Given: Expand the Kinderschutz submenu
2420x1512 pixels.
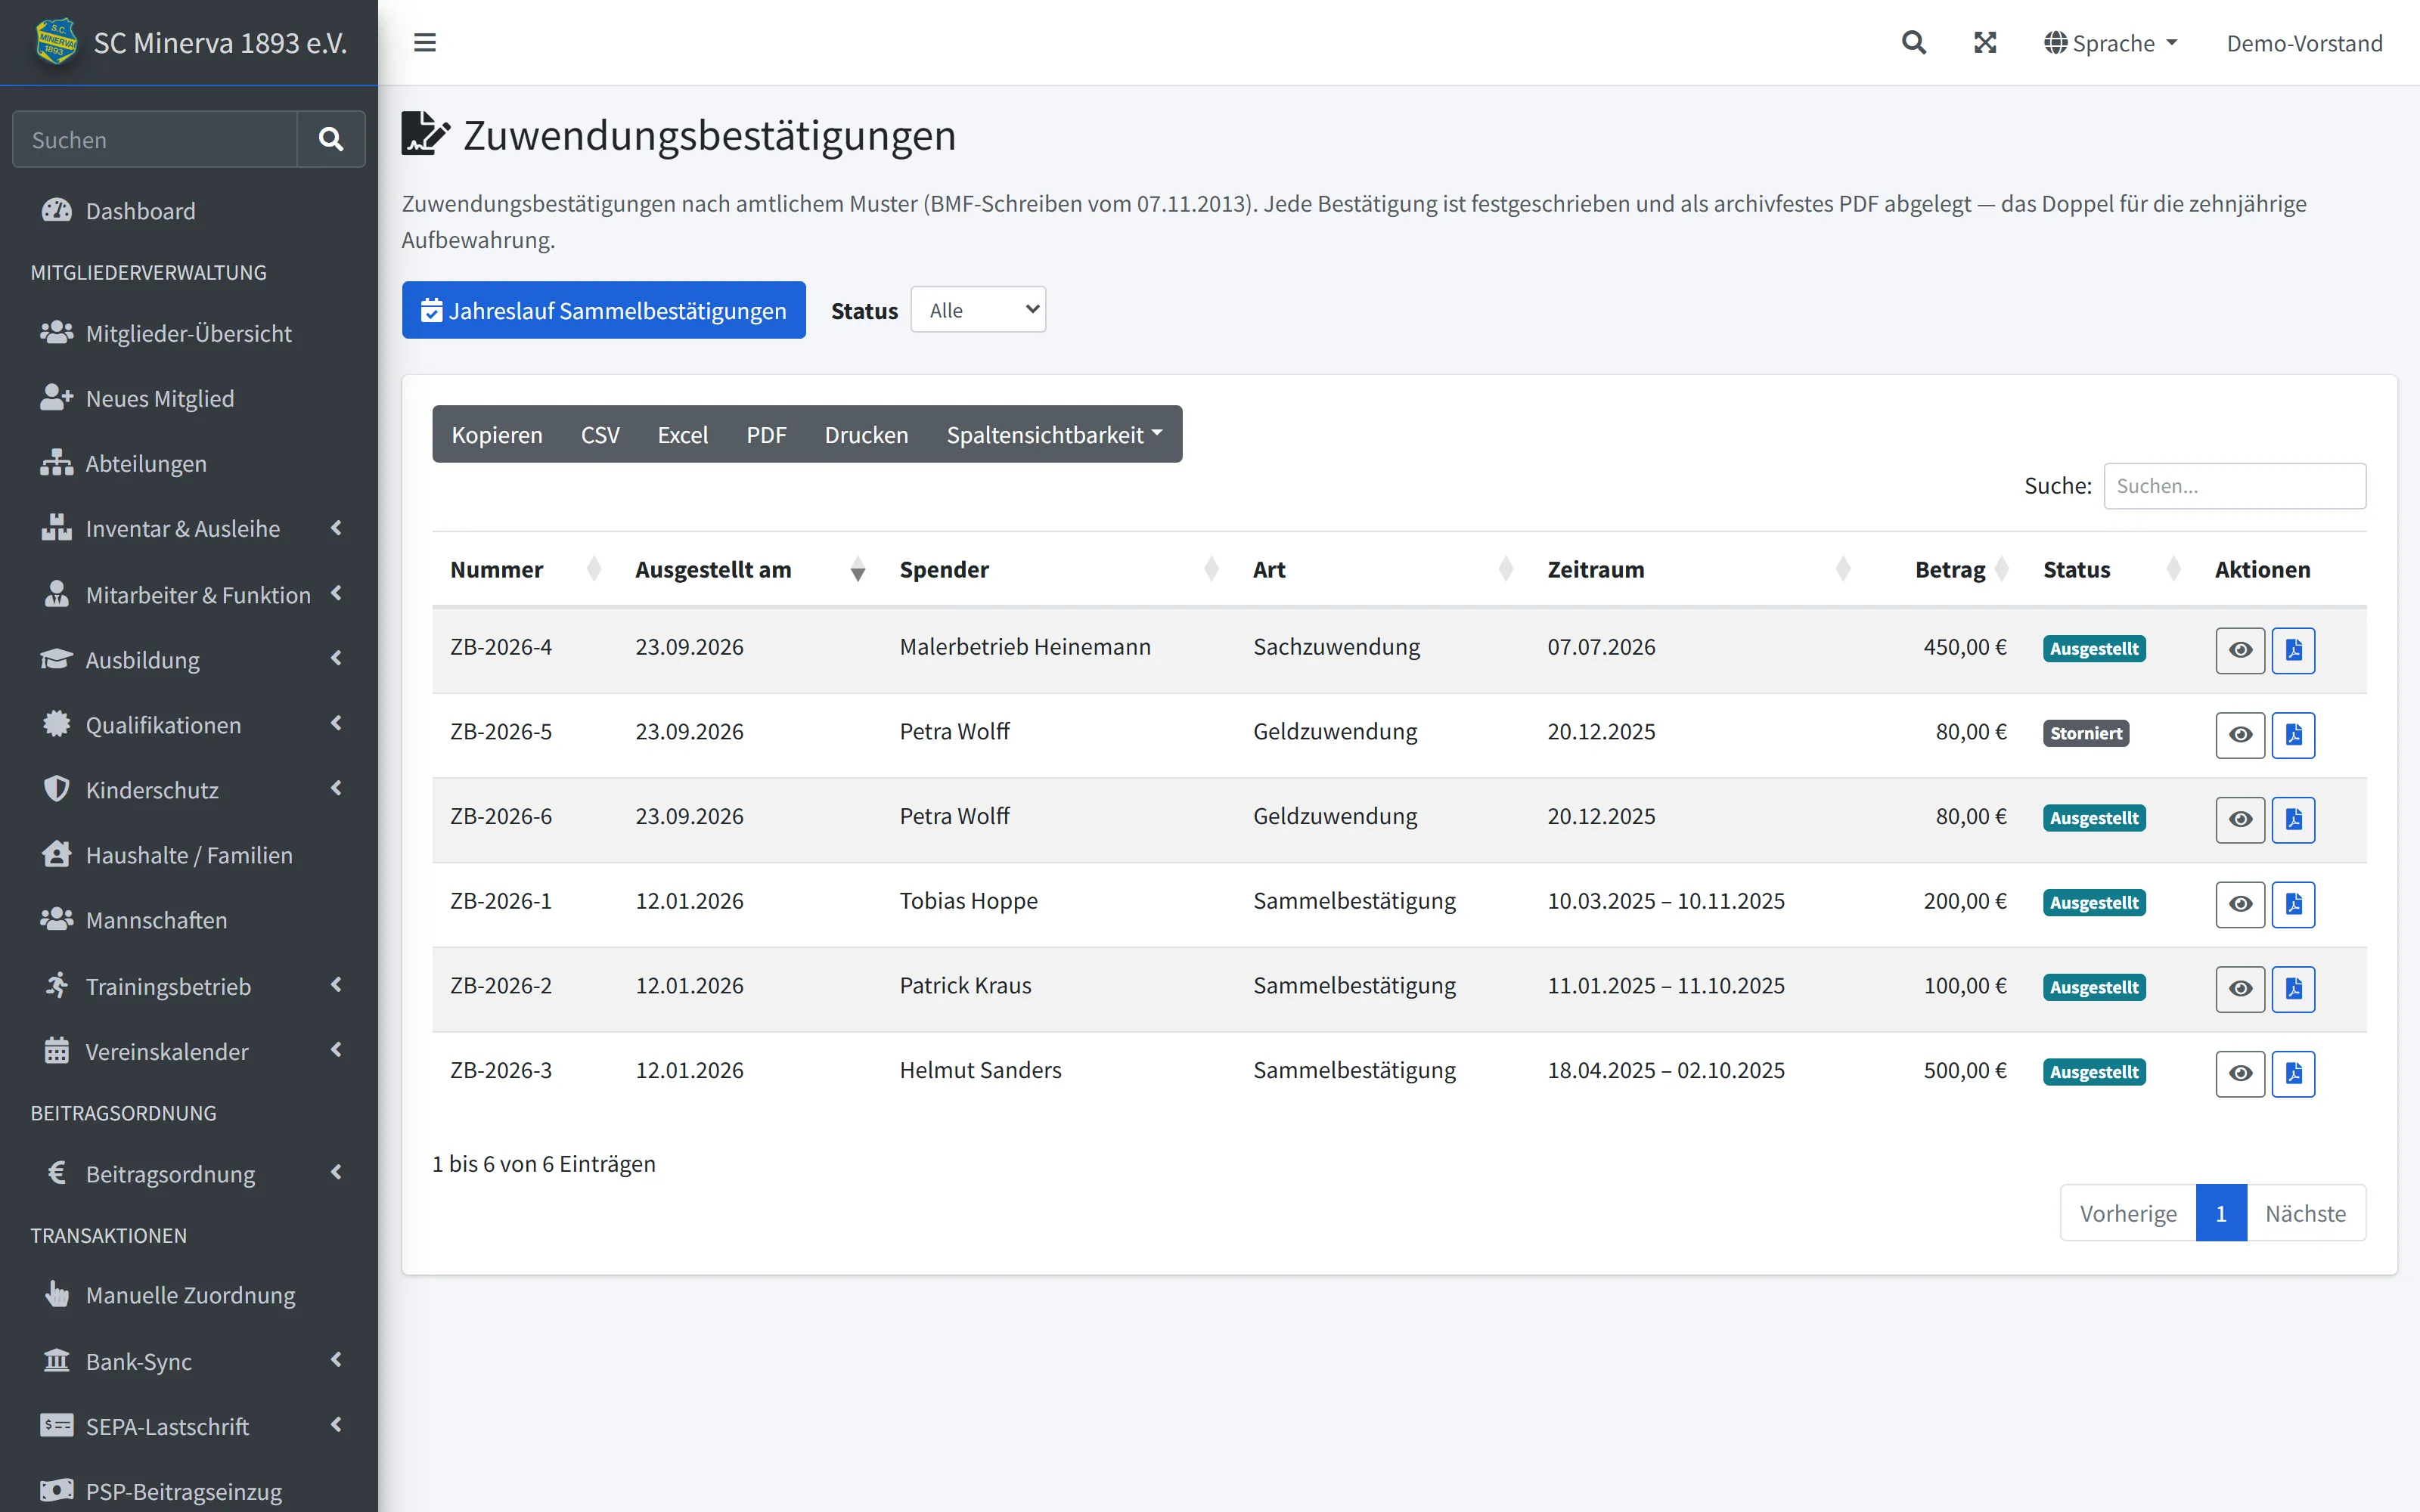Looking at the screenshot, I should click(x=189, y=790).
